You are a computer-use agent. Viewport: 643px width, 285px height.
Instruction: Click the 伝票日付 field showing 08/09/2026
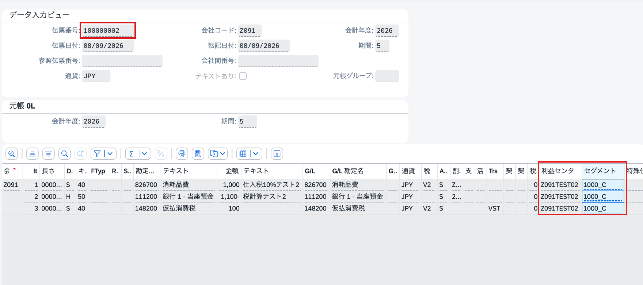[108, 46]
